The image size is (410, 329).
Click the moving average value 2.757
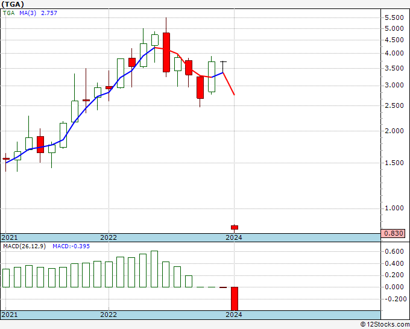tap(49, 13)
